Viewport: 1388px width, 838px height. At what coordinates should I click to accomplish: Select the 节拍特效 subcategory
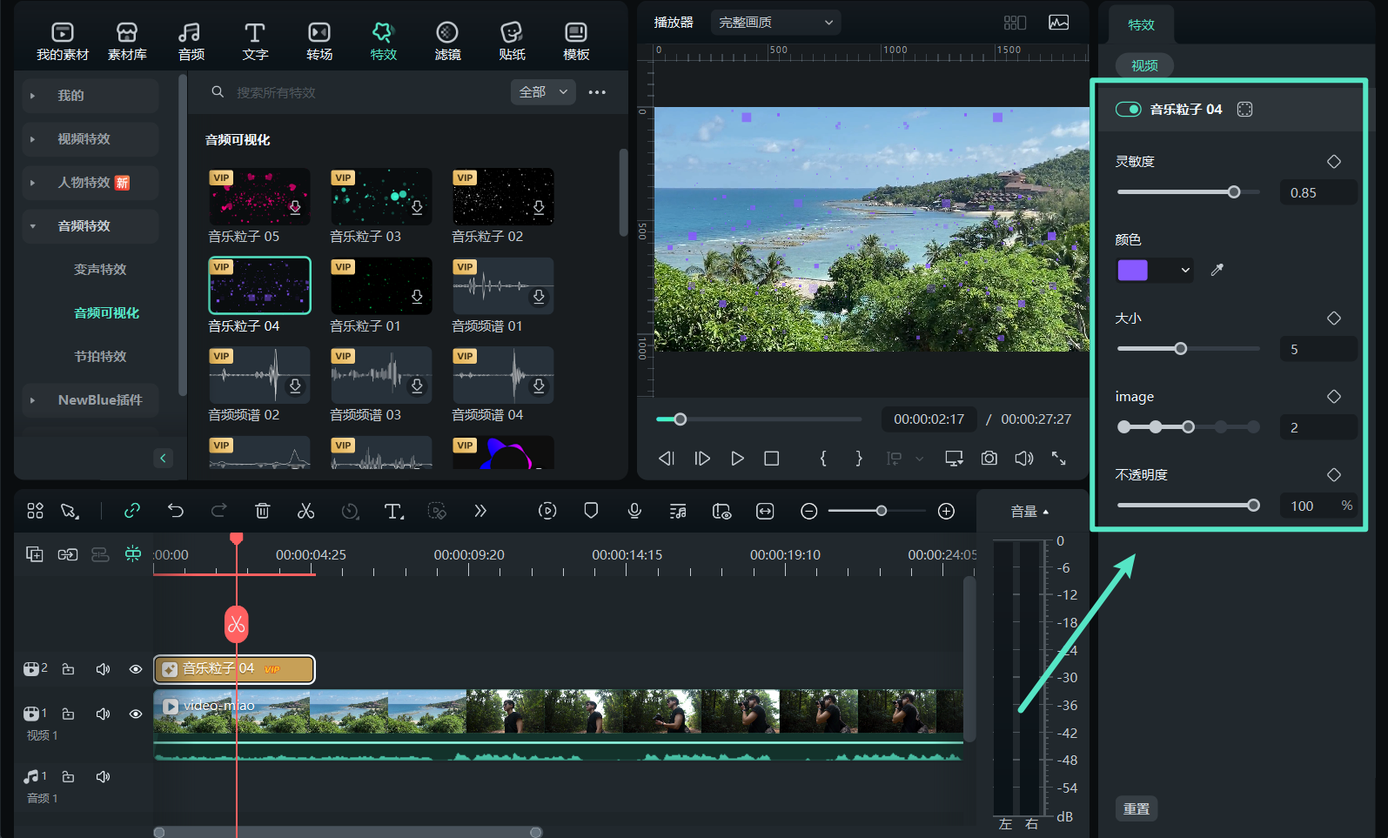click(x=100, y=357)
